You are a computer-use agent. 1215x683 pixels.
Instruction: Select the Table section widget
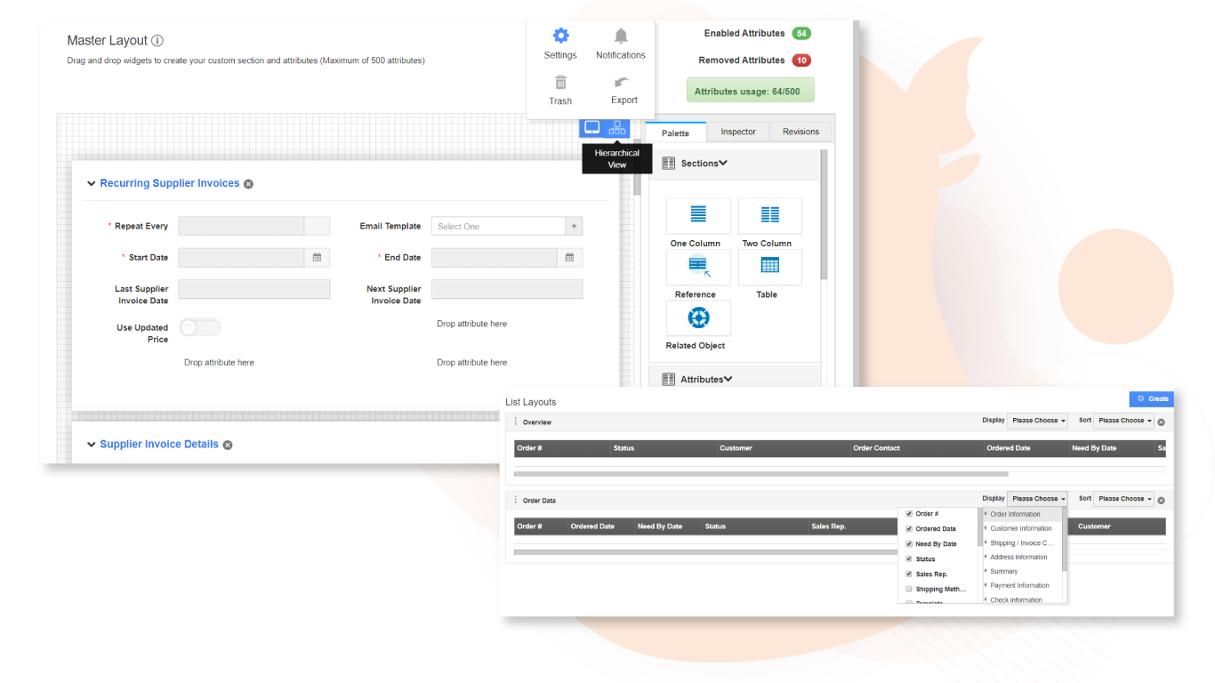coord(770,267)
